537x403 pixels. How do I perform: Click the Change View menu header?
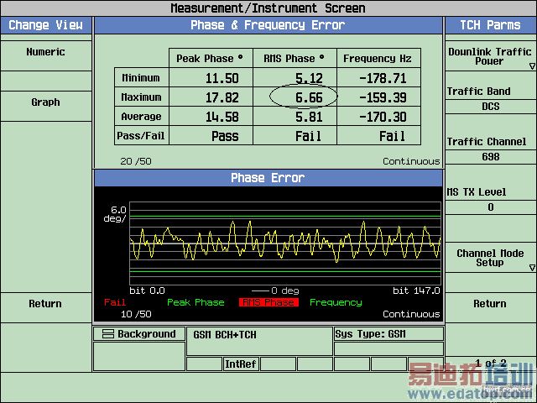(x=45, y=25)
